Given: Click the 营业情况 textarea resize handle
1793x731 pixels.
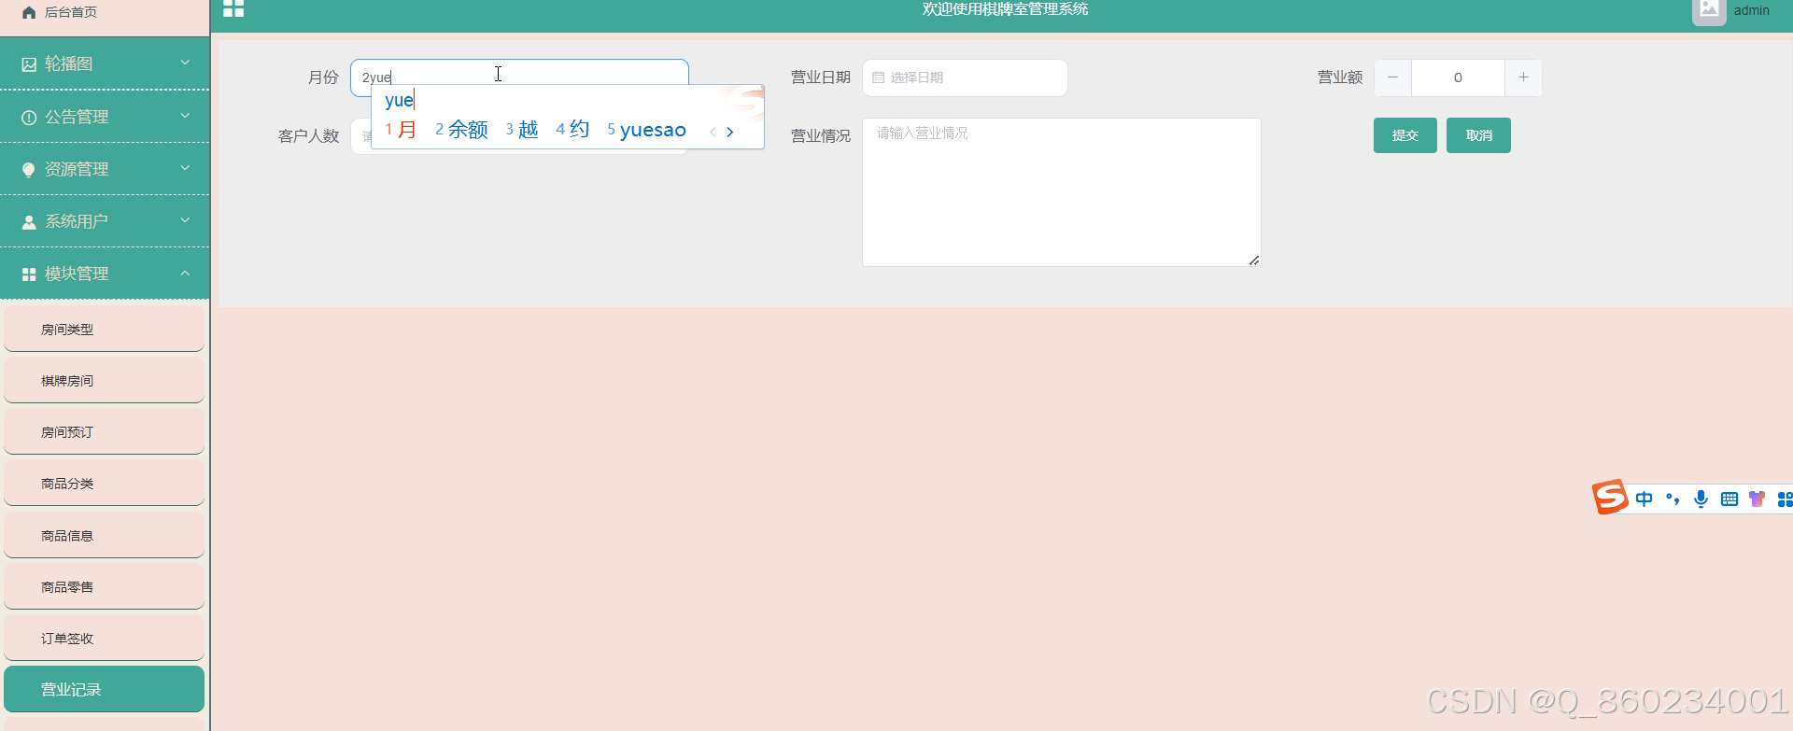Looking at the screenshot, I should pos(1254,260).
